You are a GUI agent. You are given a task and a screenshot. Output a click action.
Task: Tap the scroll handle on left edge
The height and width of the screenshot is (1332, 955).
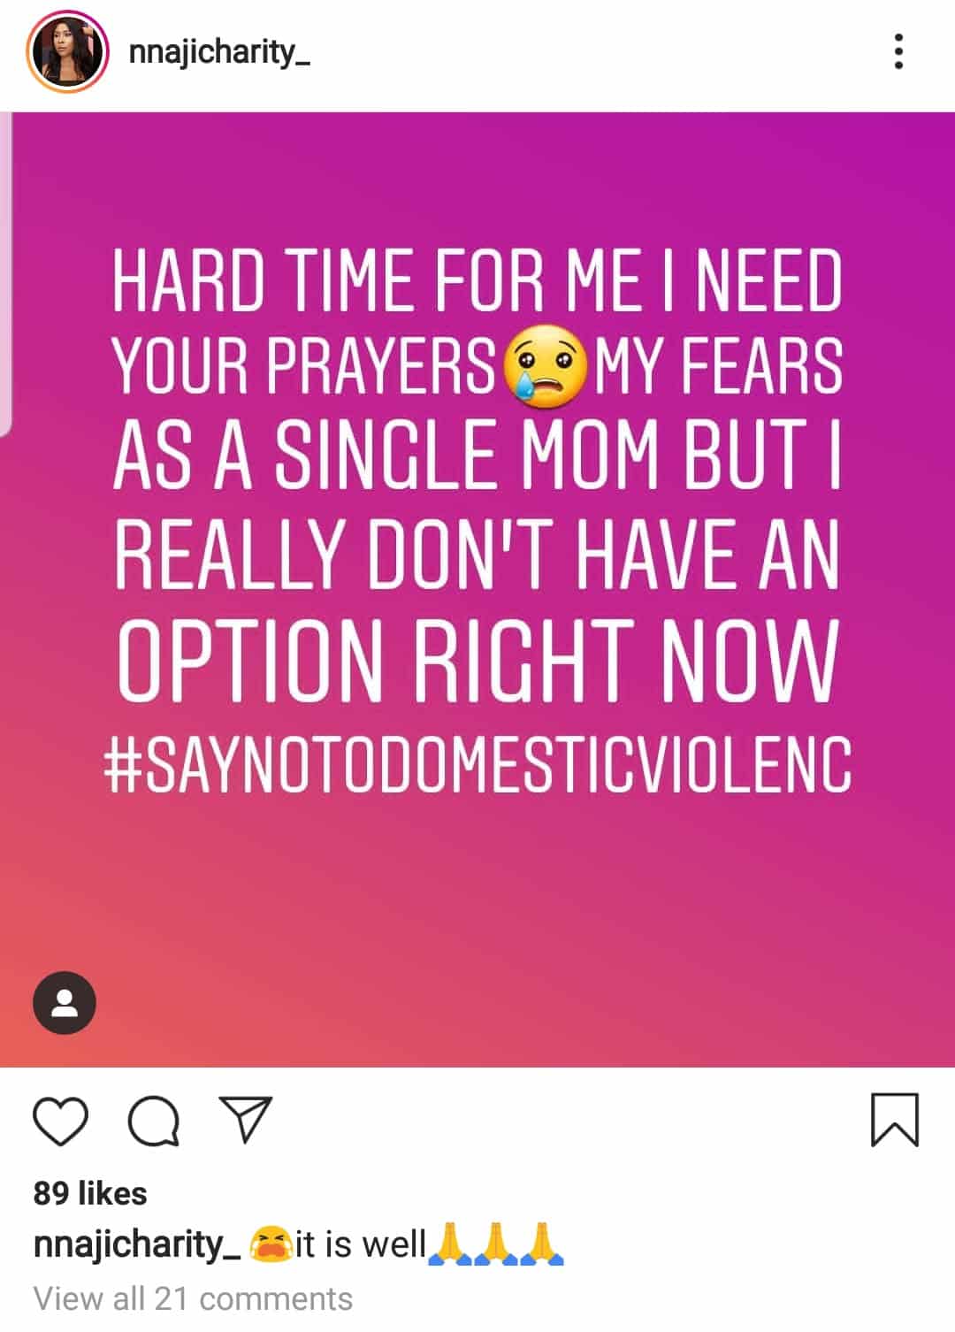click(5, 274)
